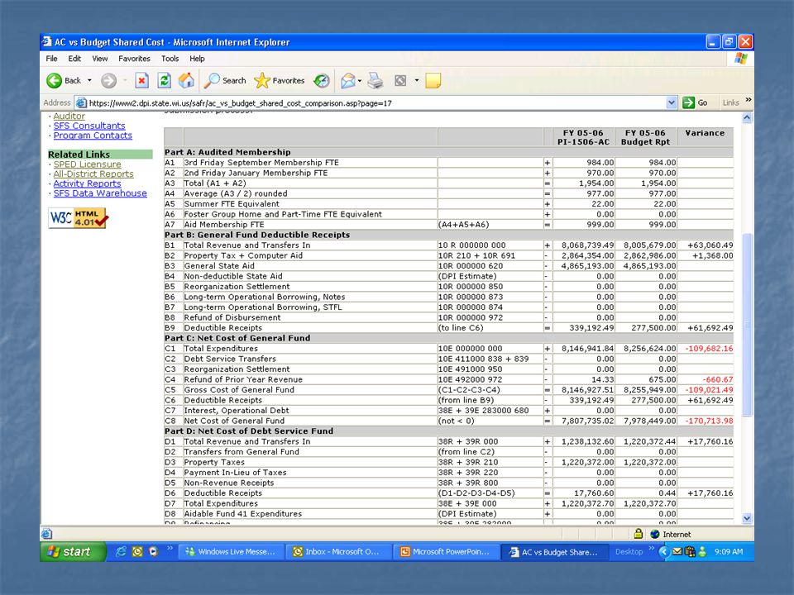The width and height of the screenshot is (794, 595).
Task: Print the page with the printer icon
Action: tap(375, 80)
